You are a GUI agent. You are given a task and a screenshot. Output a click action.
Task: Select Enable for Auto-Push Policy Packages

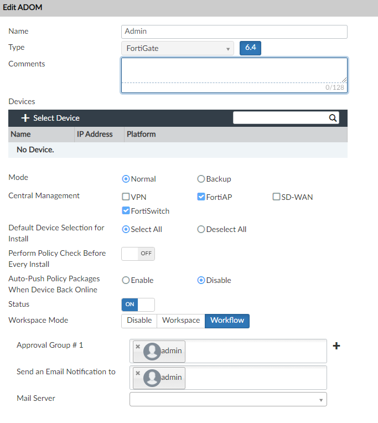coord(126,280)
